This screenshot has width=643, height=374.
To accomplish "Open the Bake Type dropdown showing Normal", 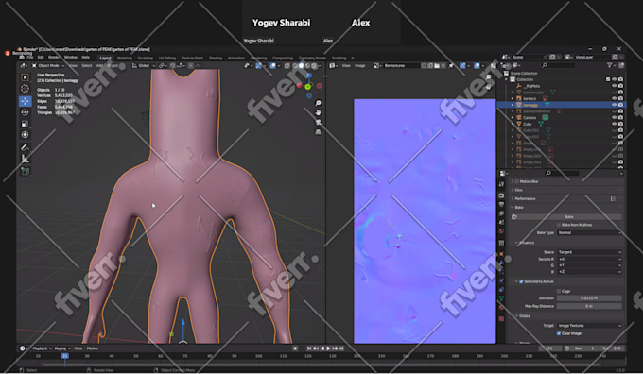I will pyautogui.click(x=589, y=232).
